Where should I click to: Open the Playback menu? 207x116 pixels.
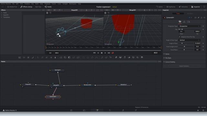pos(47,4)
